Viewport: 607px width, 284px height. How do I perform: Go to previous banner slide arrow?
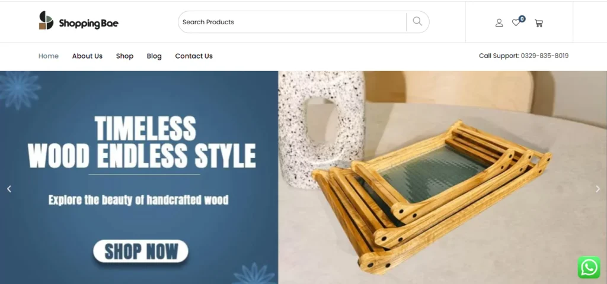[9, 189]
